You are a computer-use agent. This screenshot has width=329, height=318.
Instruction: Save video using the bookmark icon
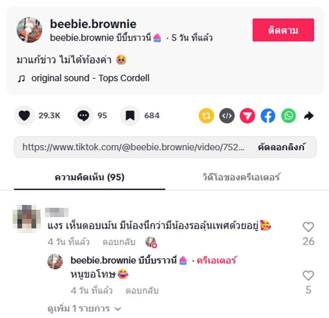click(x=130, y=115)
